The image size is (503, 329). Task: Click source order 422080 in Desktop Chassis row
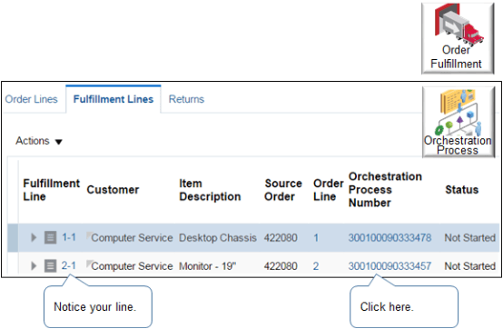click(281, 238)
